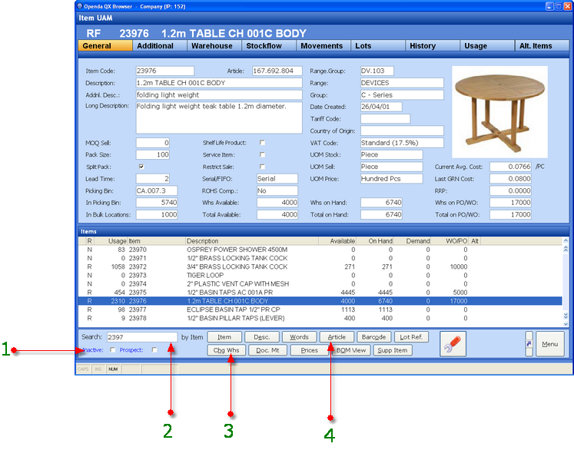
Task: Search by Words button
Action: 299,337
